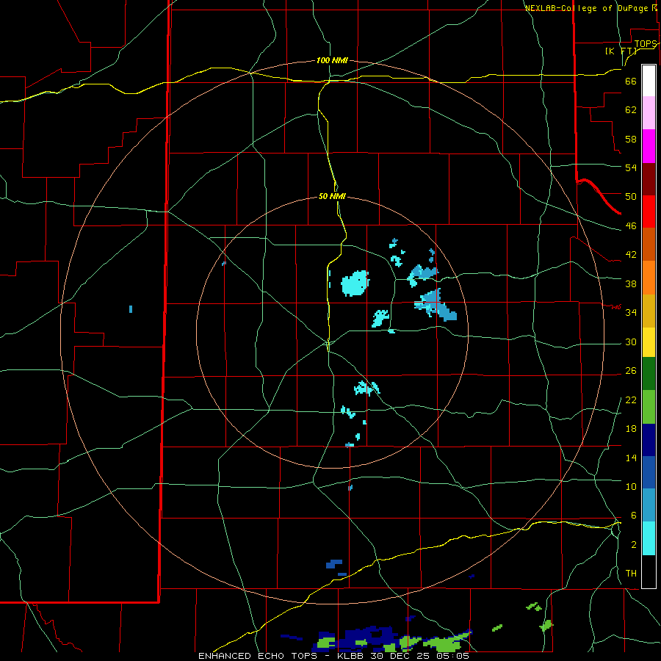Select the "2" scale label
The width and height of the screenshot is (661, 661).
coord(633,545)
